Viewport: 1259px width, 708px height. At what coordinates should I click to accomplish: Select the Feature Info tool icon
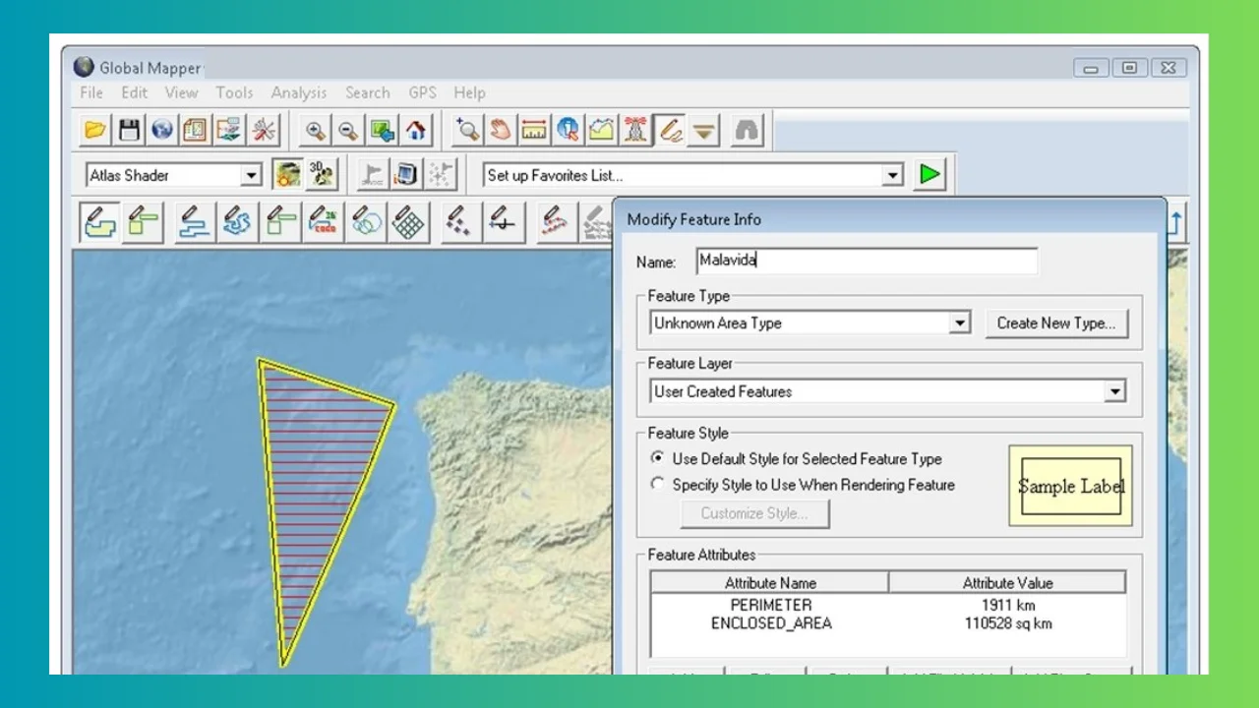tap(568, 129)
